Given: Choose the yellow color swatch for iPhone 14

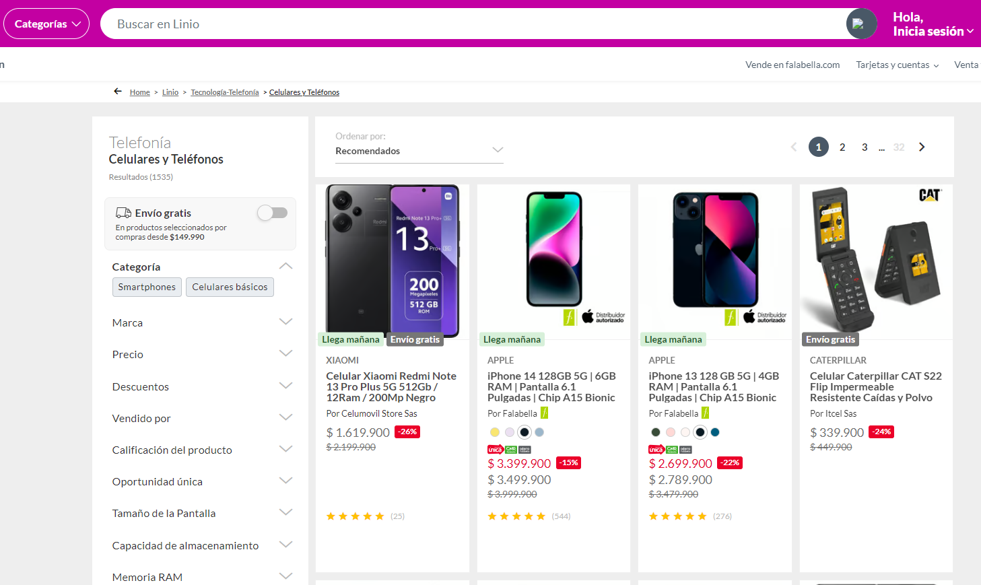Looking at the screenshot, I should [495, 432].
